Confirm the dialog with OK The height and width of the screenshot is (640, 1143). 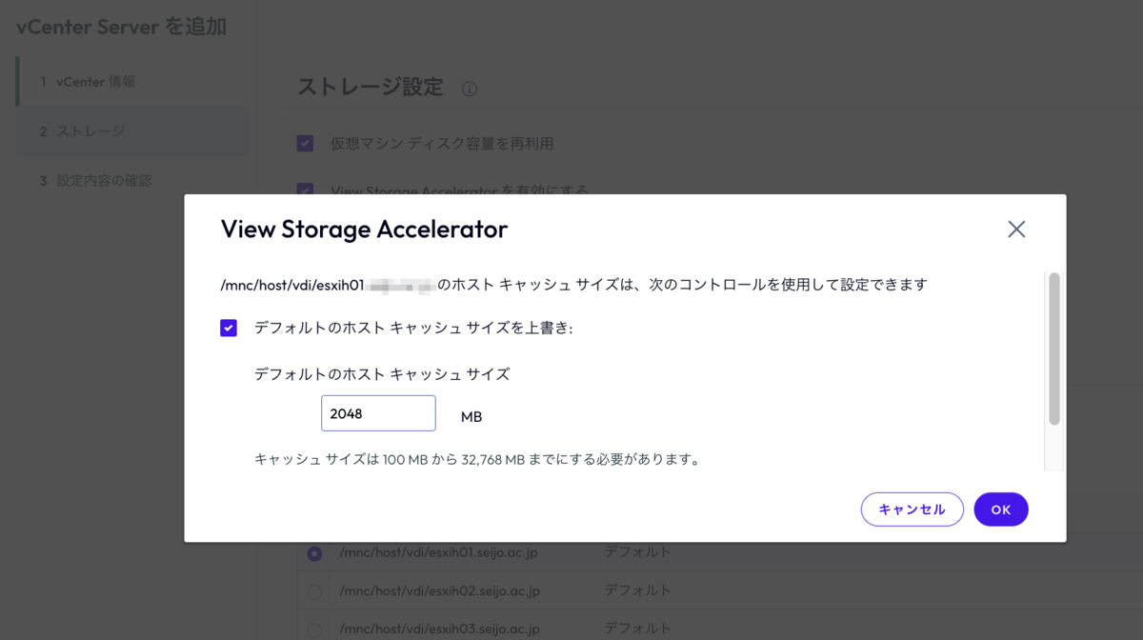click(x=1001, y=510)
